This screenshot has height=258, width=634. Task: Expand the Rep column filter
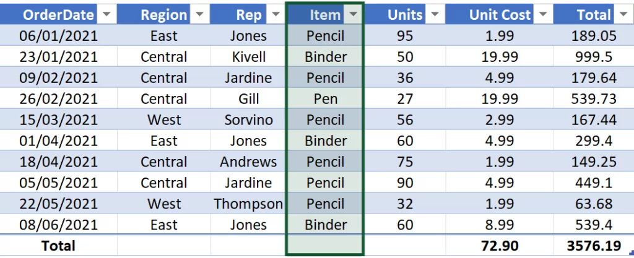[274, 14]
